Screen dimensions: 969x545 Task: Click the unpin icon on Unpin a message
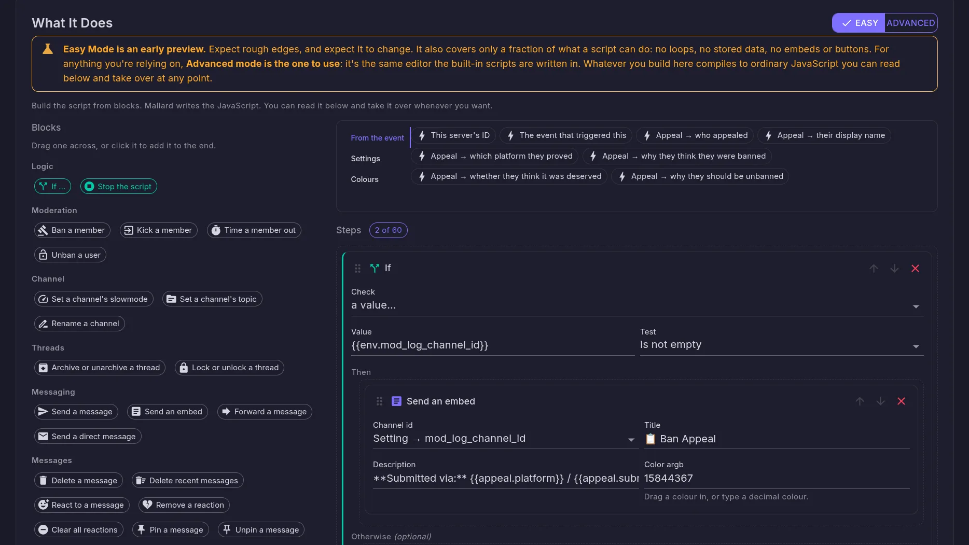[227, 530]
